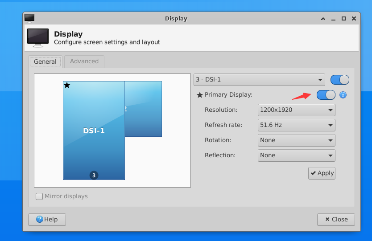Viewport: 372px width, 241px height.
Task: Open the Refresh rate 51.6 Hz dropdown
Action: 296,125
